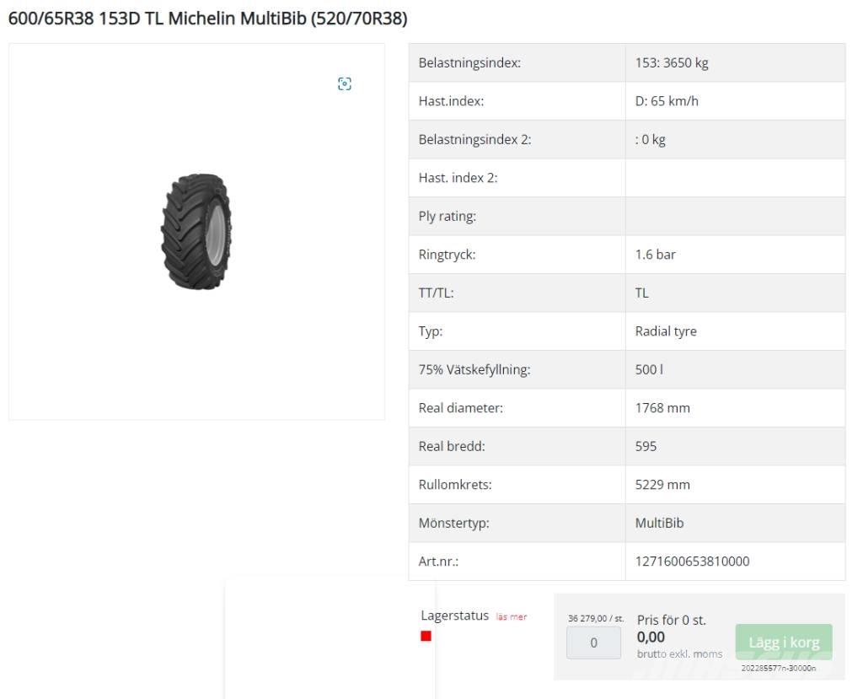
Task: Click the red Lagerstatus stock indicator
Action: (426, 636)
